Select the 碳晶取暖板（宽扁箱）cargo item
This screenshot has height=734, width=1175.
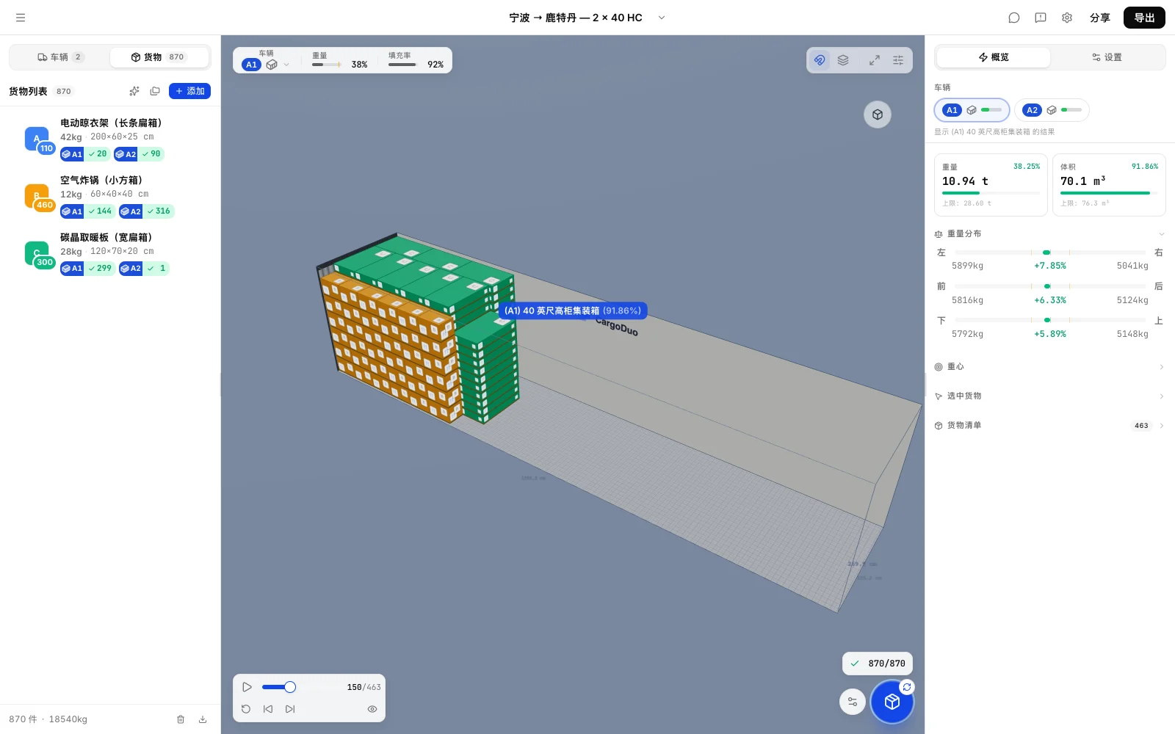[110, 252]
